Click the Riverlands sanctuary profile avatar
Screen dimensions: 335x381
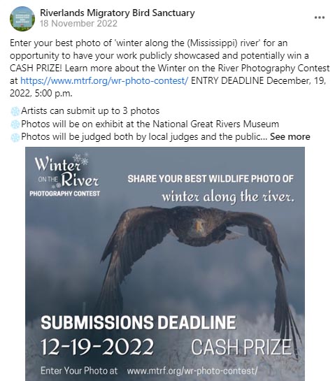pyautogui.click(x=22, y=19)
